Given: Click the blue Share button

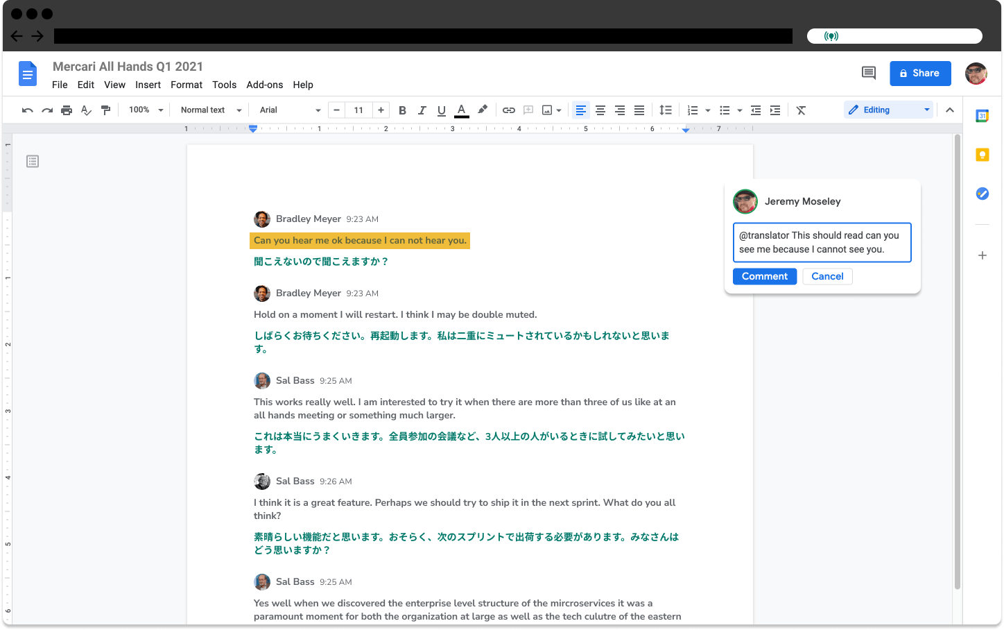Looking at the screenshot, I should pyautogui.click(x=920, y=73).
